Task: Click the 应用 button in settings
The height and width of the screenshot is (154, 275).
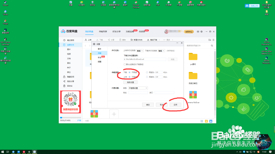Action: [x=175, y=105]
